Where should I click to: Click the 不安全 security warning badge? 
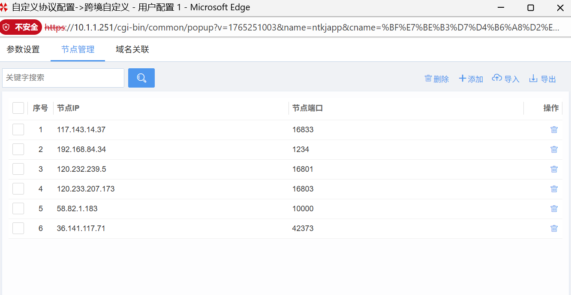click(21, 27)
